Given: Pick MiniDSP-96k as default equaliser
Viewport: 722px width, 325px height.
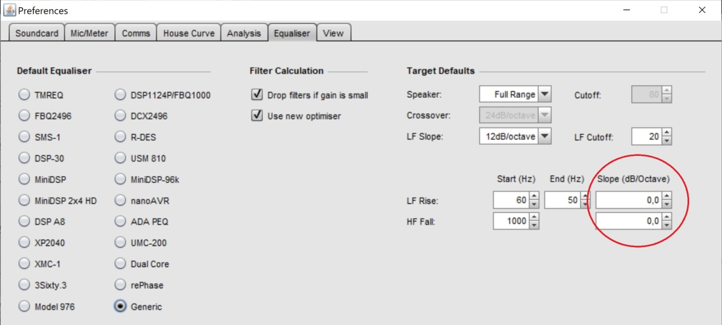Looking at the screenshot, I should (120, 179).
